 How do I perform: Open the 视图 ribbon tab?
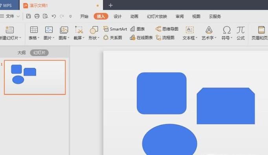click(196, 16)
